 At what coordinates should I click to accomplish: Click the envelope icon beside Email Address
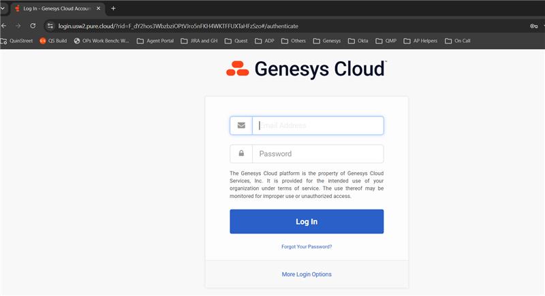[x=241, y=125]
